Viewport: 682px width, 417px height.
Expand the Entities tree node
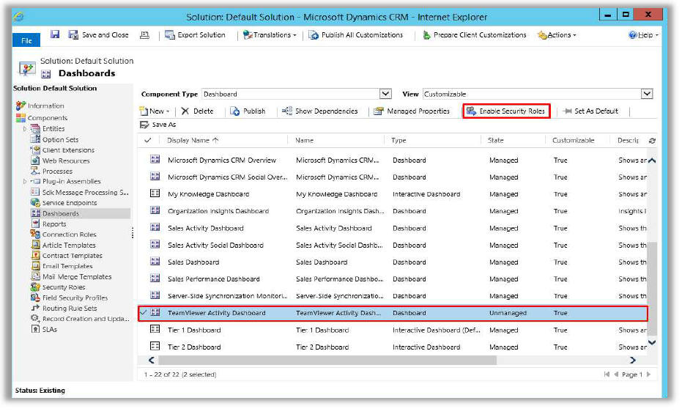tap(25, 129)
